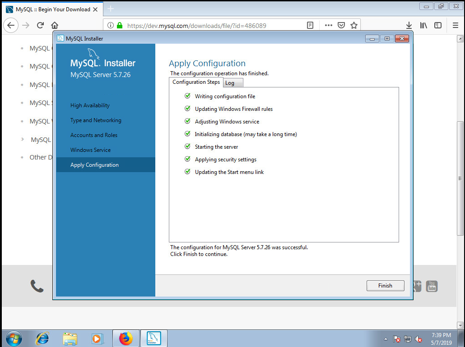Open Windows Service step

[x=90, y=150]
